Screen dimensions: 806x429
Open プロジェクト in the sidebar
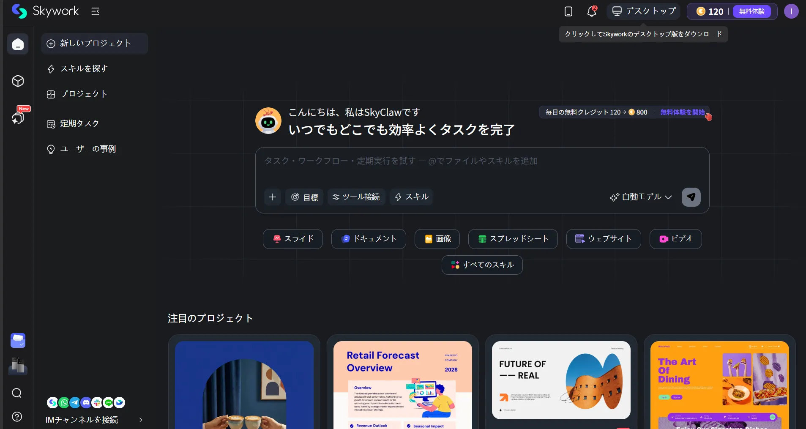point(94,94)
